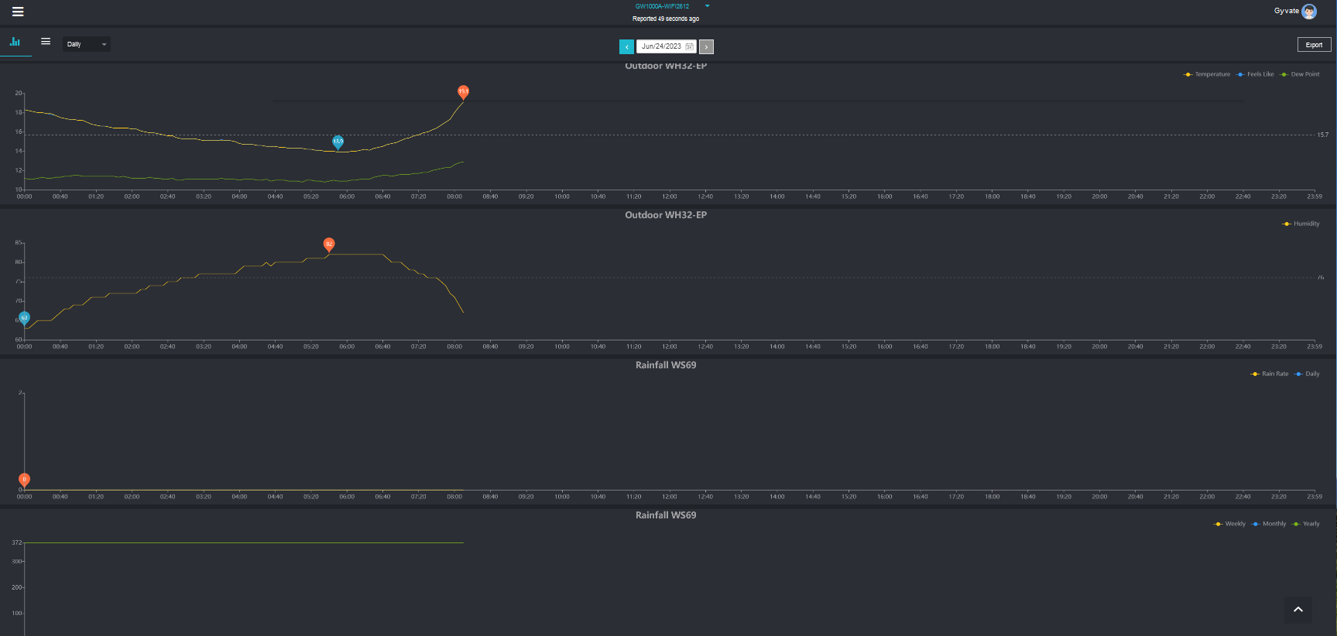Switch to the chart view tab

tap(15, 42)
